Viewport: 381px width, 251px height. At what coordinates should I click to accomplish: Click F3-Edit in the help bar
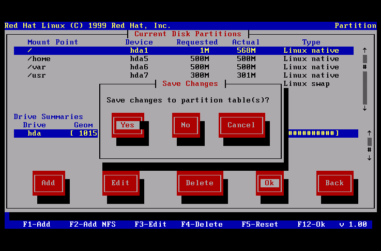click(x=150, y=224)
